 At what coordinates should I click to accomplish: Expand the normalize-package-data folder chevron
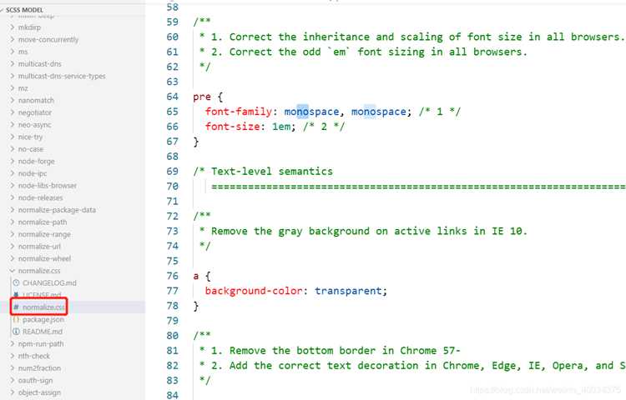pyautogui.click(x=13, y=209)
